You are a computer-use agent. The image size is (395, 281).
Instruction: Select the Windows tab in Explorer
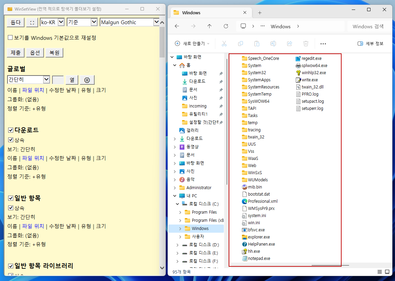[211, 13]
